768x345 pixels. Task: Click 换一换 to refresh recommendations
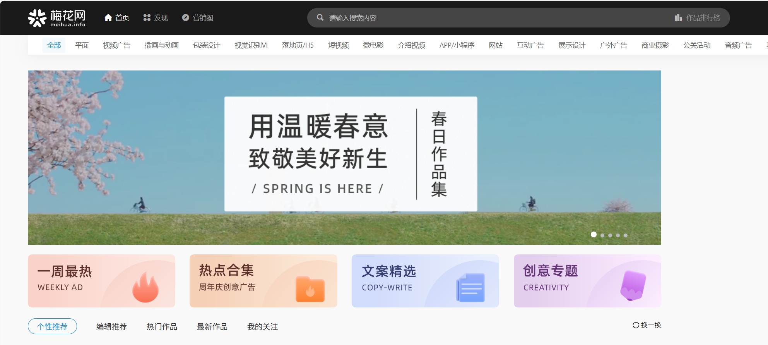[x=647, y=325]
